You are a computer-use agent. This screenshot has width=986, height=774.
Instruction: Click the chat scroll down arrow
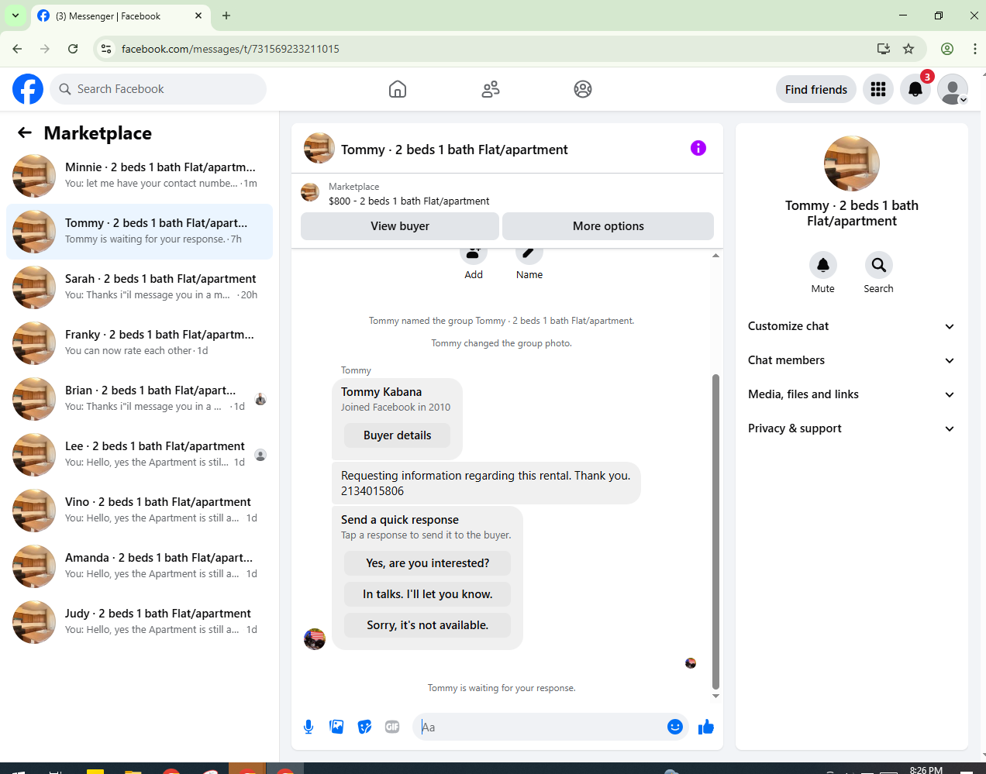click(715, 696)
